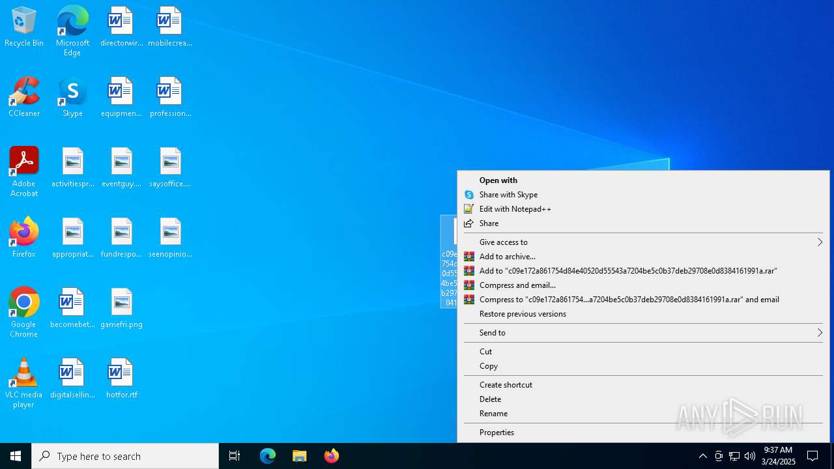Select the profession Word document icon

pos(170,98)
